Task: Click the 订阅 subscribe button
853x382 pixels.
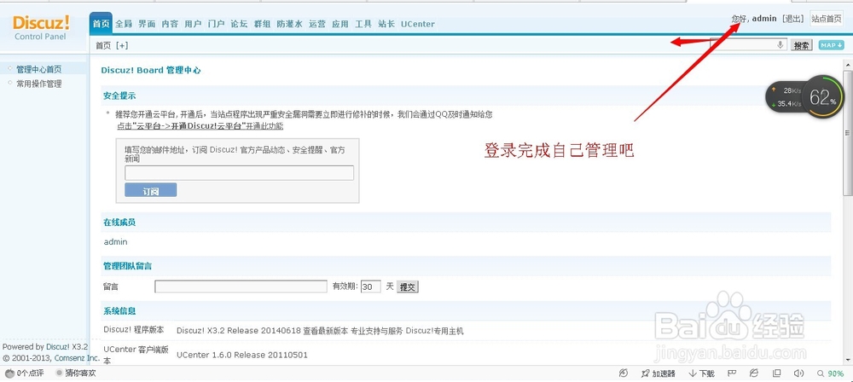Action: click(151, 190)
